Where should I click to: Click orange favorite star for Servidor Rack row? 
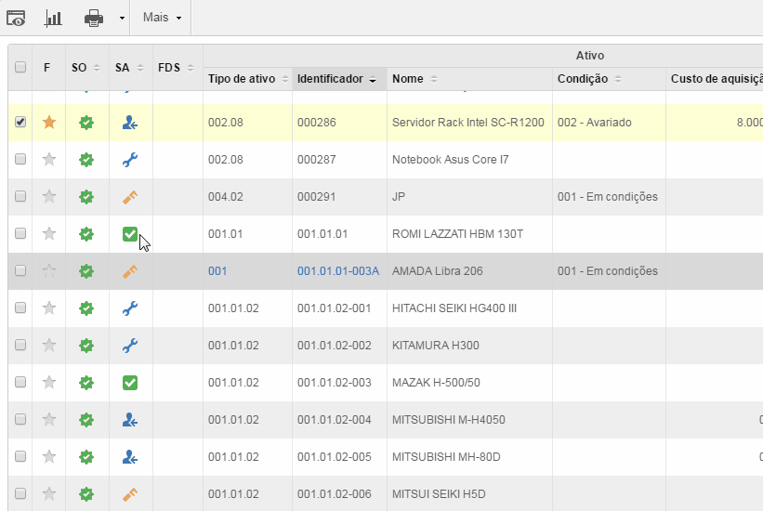(49, 122)
